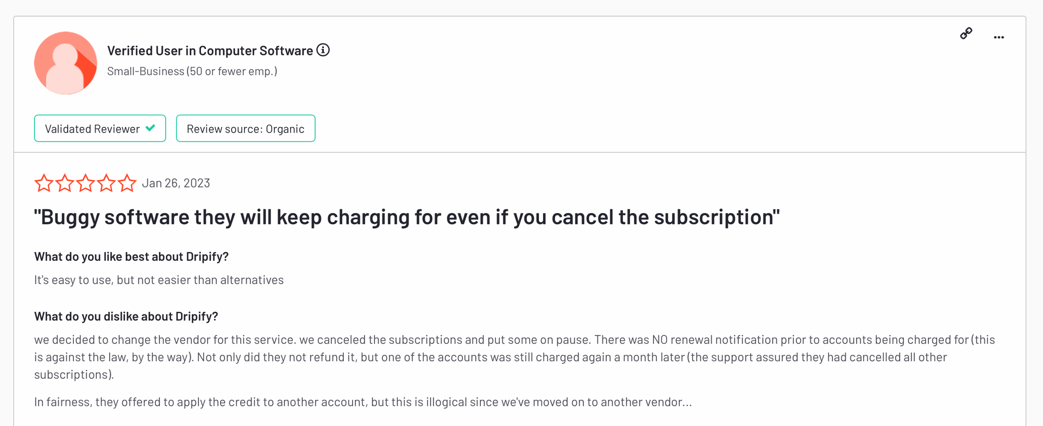Image resolution: width=1043 pixels, height=426 pixels.
Task: Click the fifth rating star
Action: point(127,183)
